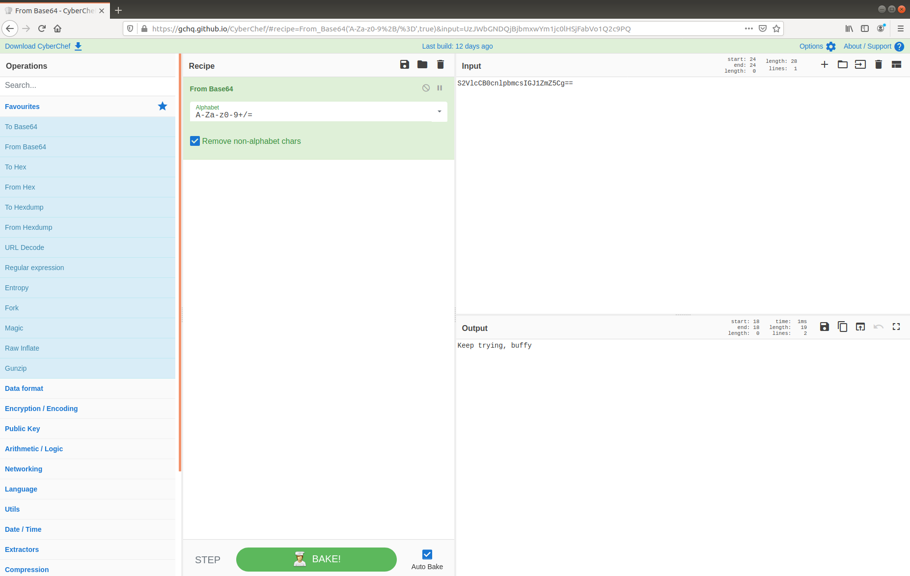Viewport: 910px width, 576px height.
Task: Expand the Encryption / Encoding category
Action: (x=41, y=409)
